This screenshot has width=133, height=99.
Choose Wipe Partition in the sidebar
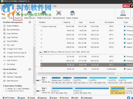pyautogui.click(x=12, y=41)
